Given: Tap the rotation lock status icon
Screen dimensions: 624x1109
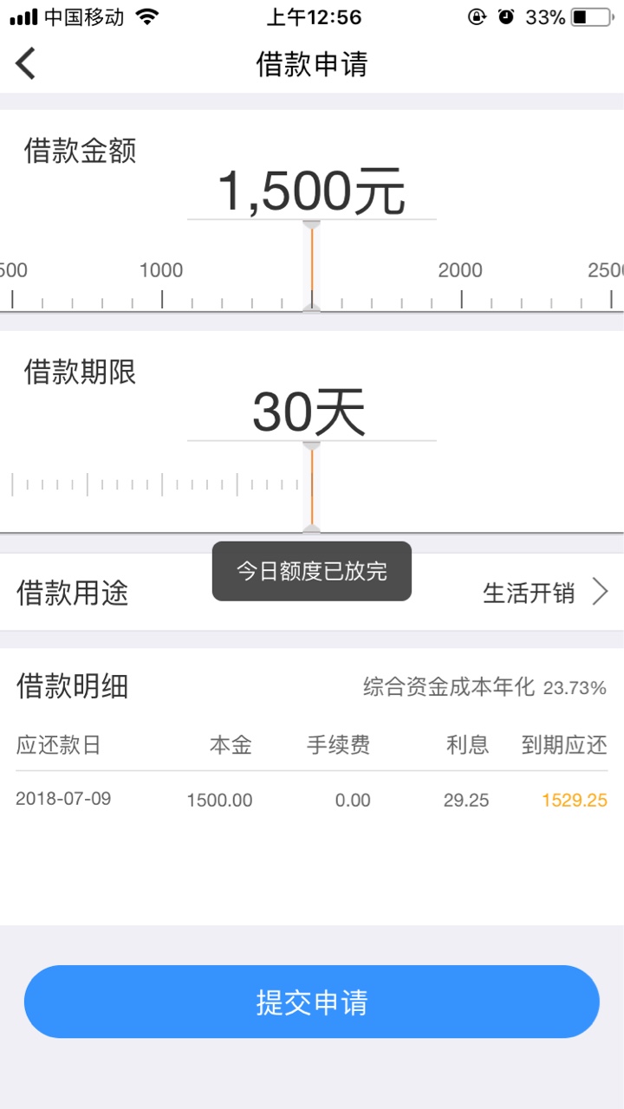Looking at the screenshot, I should click(x=477, y=16).
